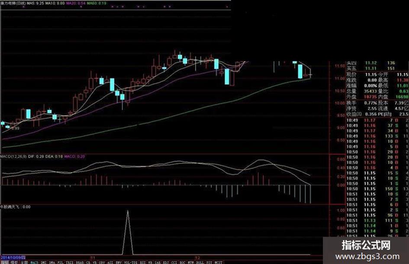Click the tick row with volume 96
The image size is (409, 264).
[x=377, y=215]
